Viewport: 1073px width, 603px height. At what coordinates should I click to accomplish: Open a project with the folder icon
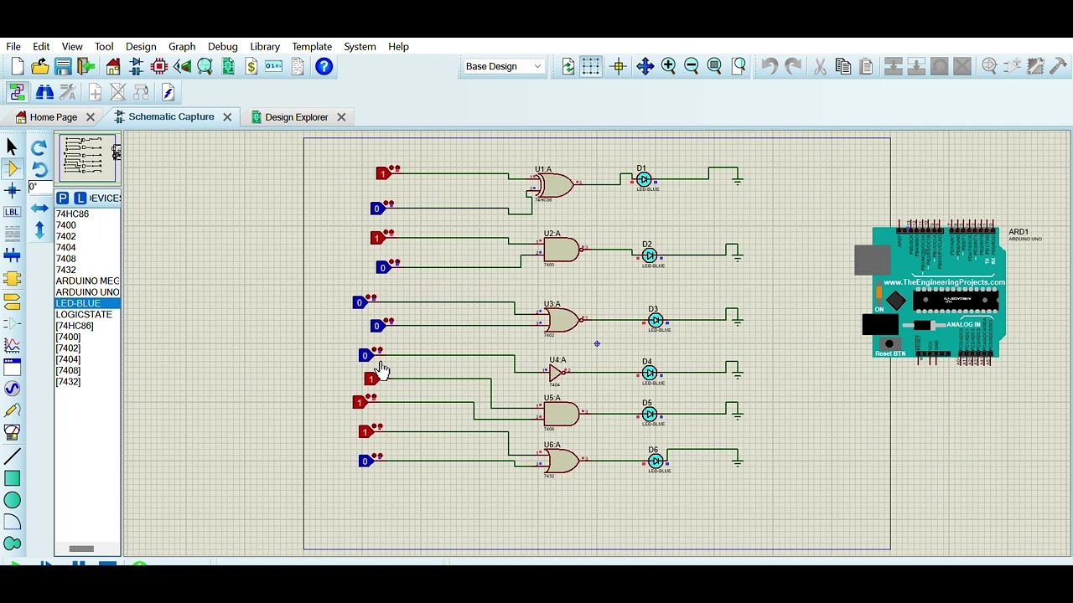39,66
